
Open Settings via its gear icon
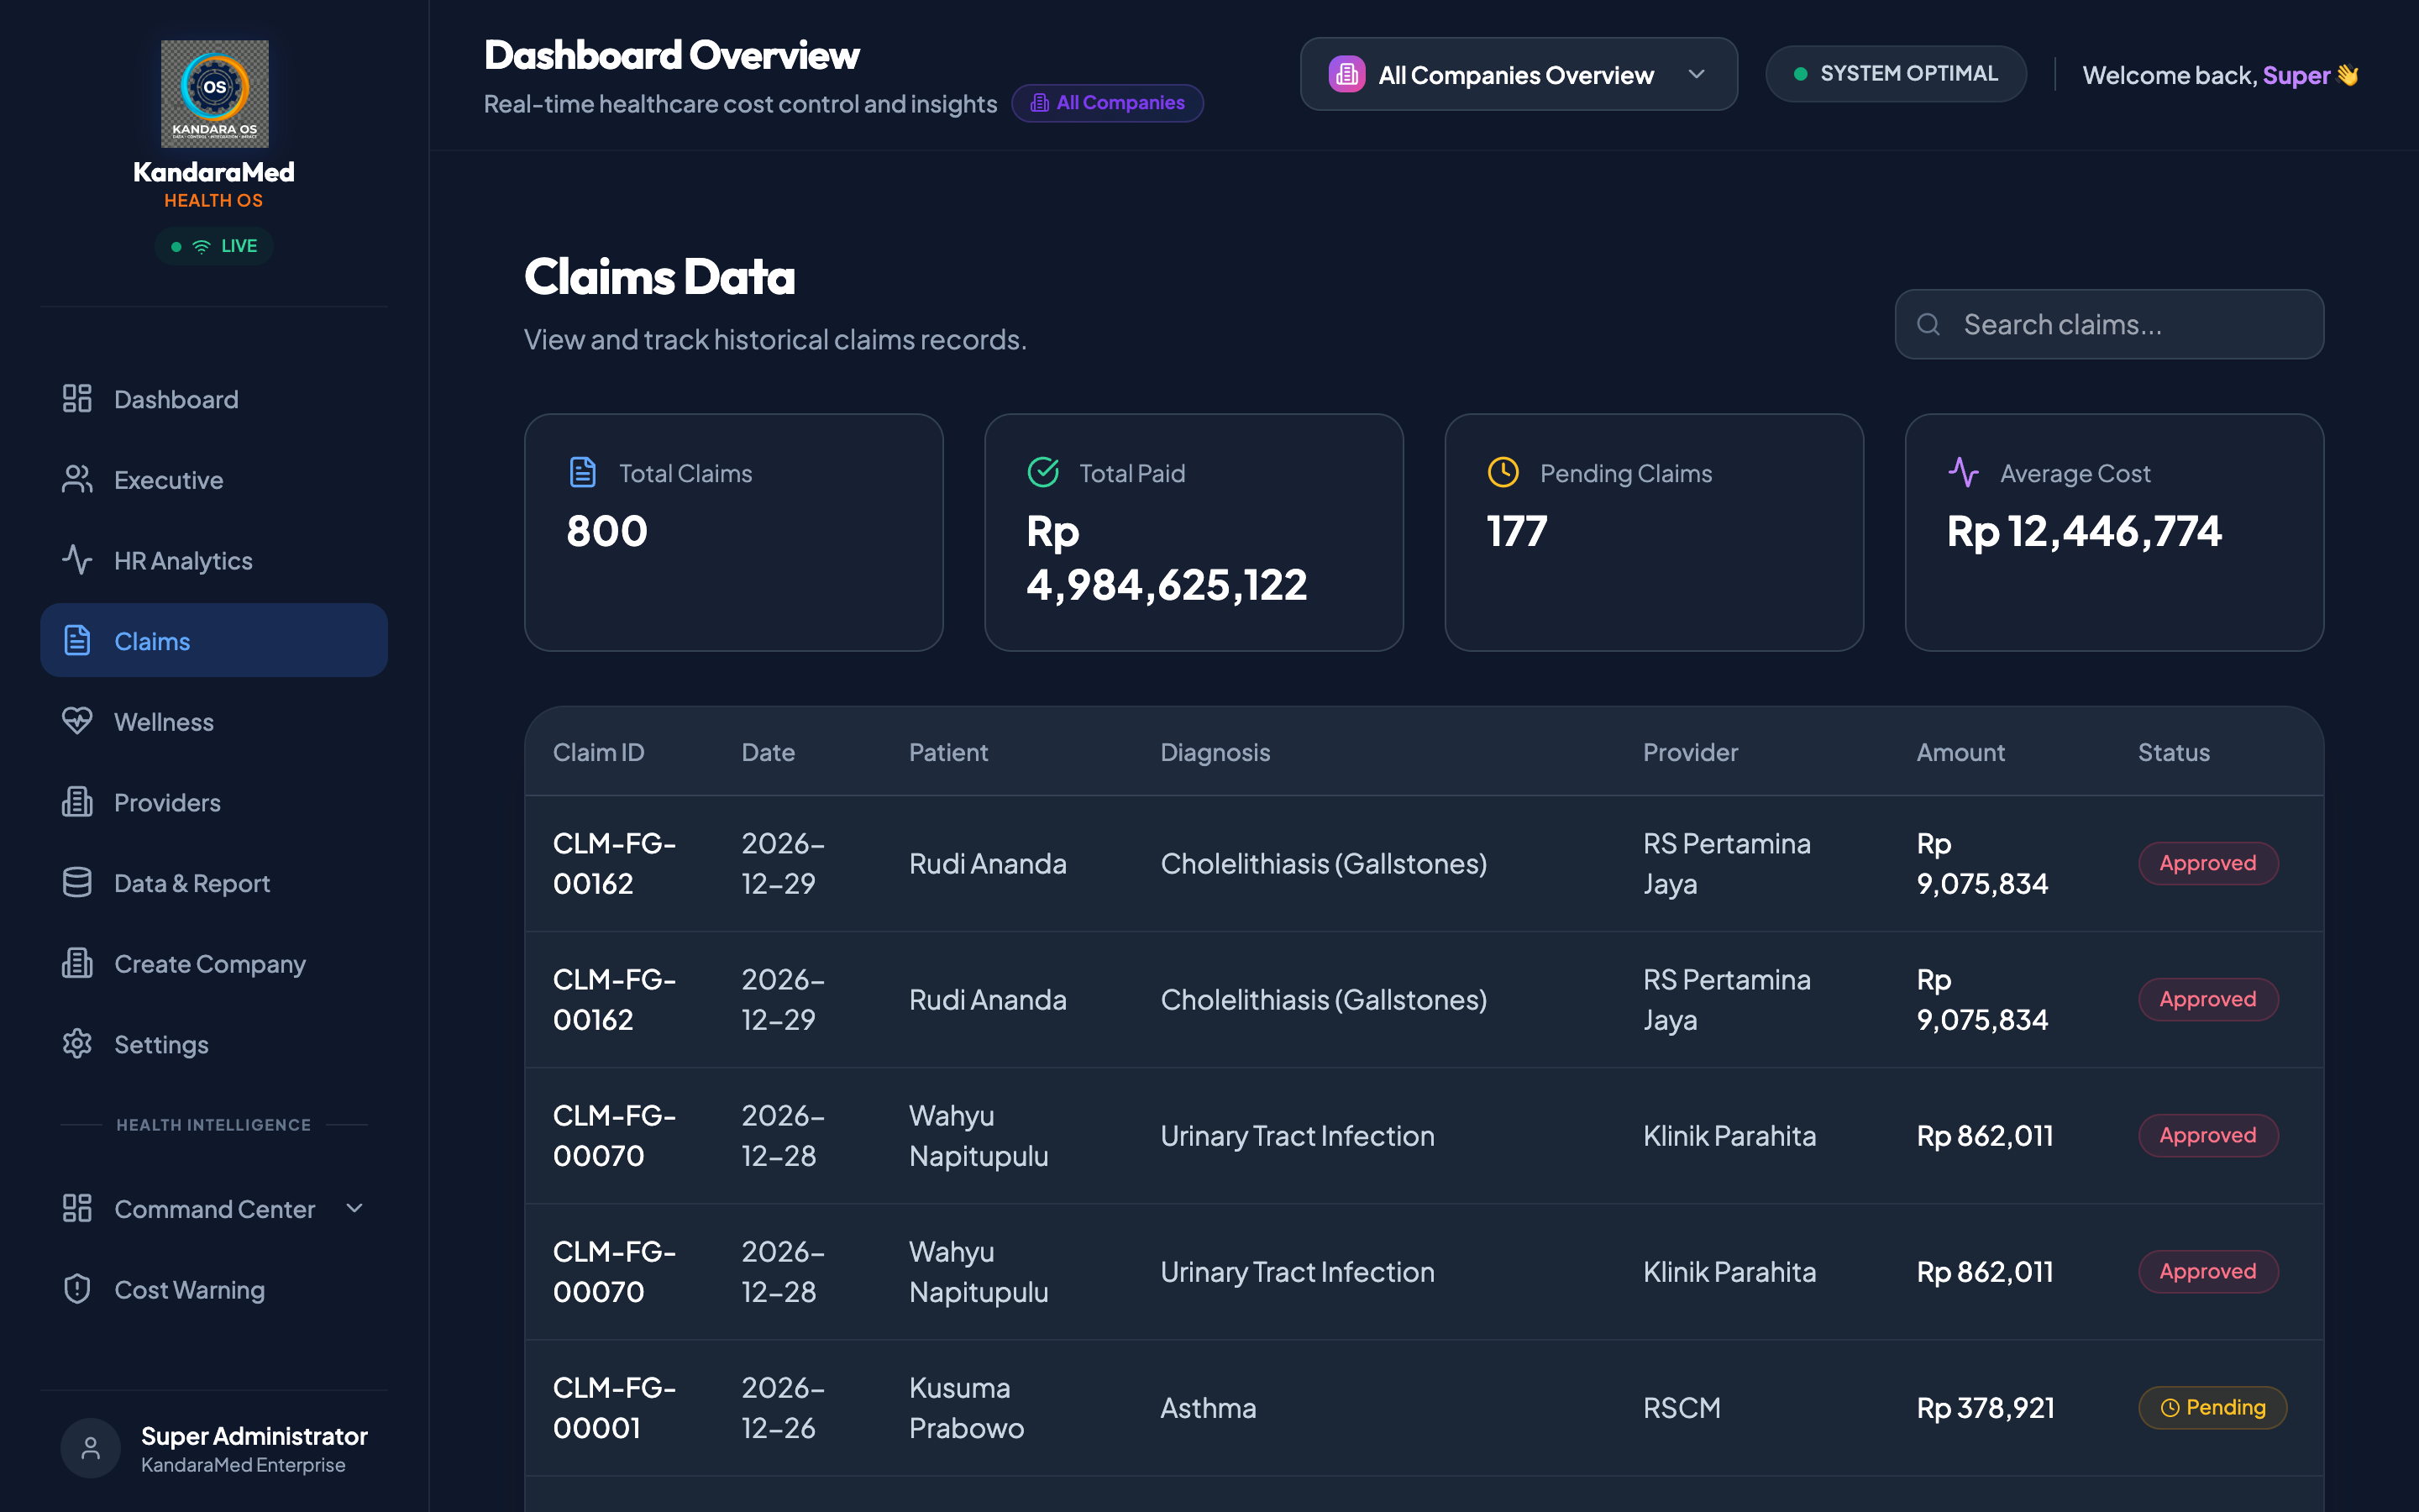[77, 1044]
